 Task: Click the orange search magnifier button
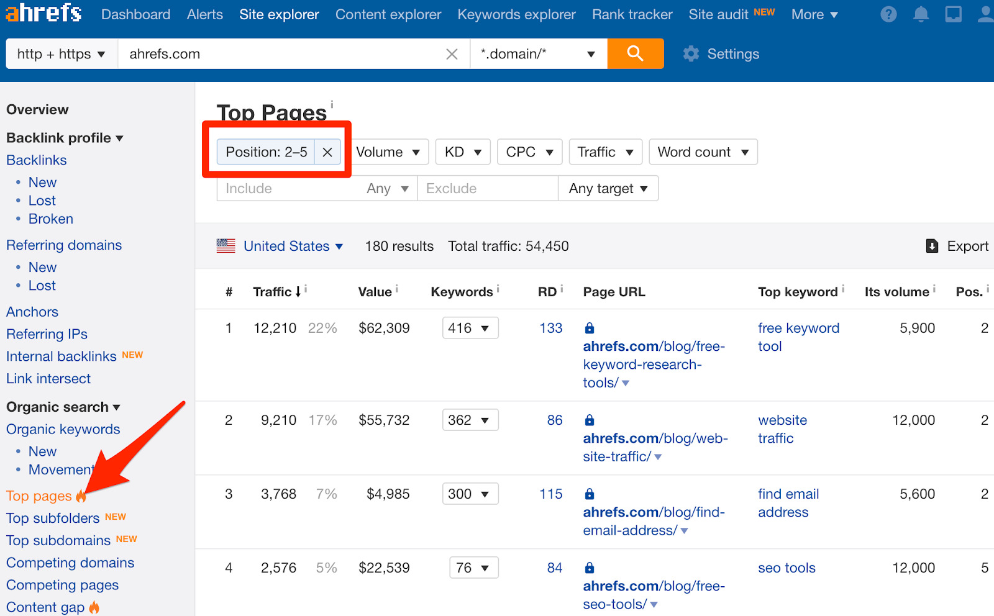coord(635,53)
